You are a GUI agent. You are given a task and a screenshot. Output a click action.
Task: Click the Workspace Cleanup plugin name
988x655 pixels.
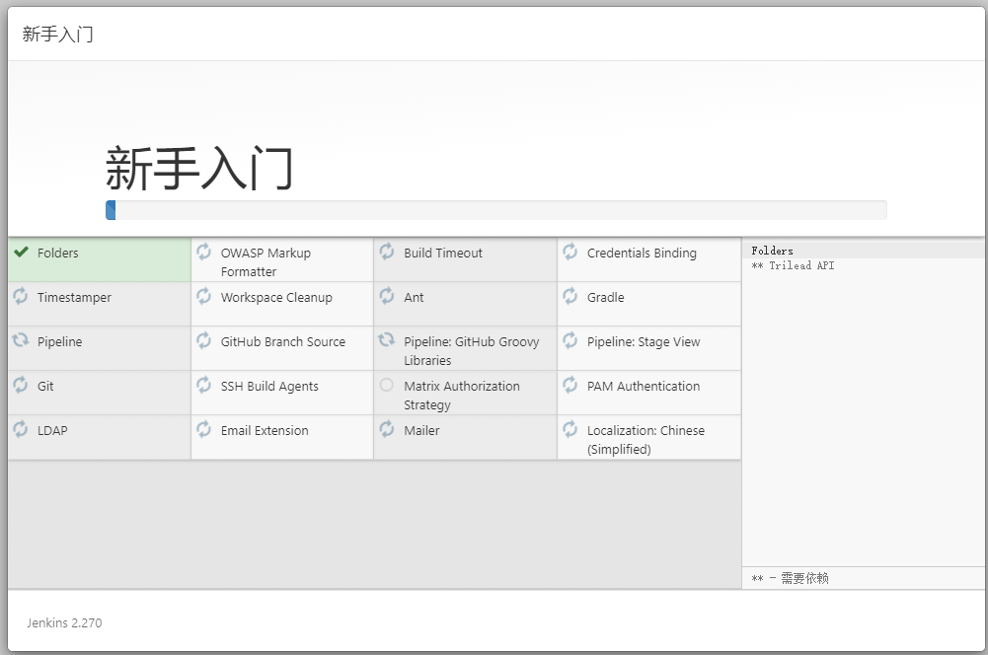click(x=276, y=298)
